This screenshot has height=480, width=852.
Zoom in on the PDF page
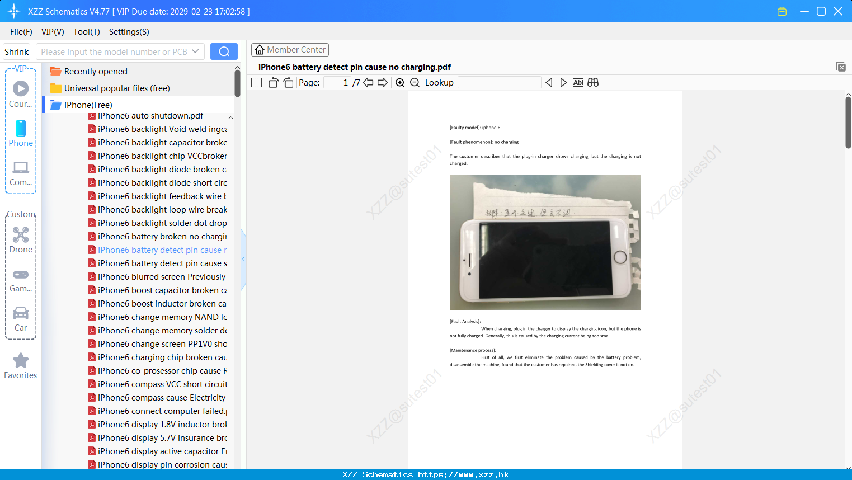pyautogui.click(x=400, y=83)
